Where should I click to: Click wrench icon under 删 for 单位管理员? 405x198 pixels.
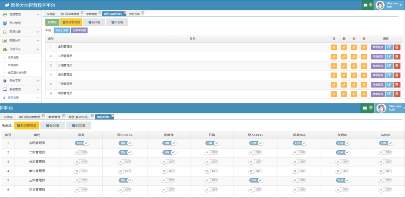coord(343,75)
